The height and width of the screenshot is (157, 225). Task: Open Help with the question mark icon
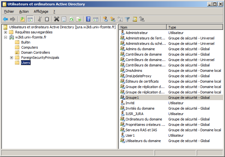[x=88, y=19]
